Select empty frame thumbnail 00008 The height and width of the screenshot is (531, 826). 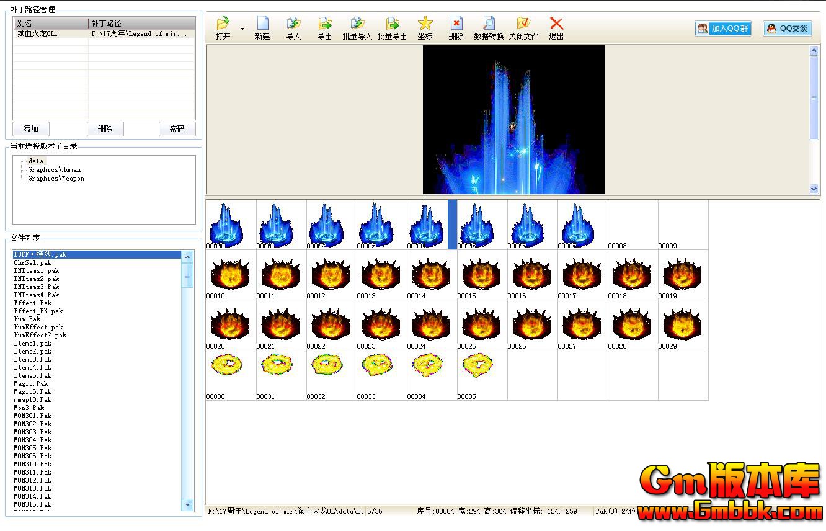coord(633,225)
